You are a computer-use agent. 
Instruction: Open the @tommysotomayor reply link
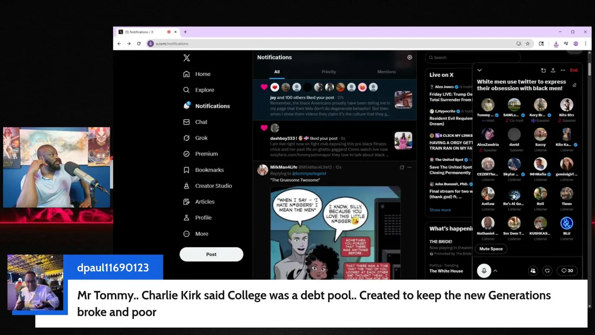point(310,174)
